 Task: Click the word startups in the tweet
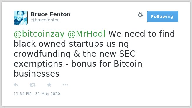pyautogui.click(x=86, y=44)
